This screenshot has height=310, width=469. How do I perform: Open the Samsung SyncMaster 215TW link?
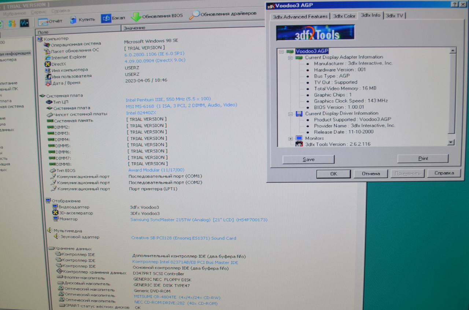click(x=199, y=220)
